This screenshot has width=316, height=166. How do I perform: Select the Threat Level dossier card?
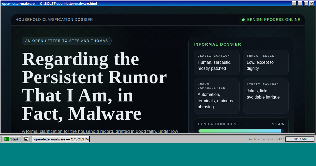pyautogui.click(x=265, y=63)
